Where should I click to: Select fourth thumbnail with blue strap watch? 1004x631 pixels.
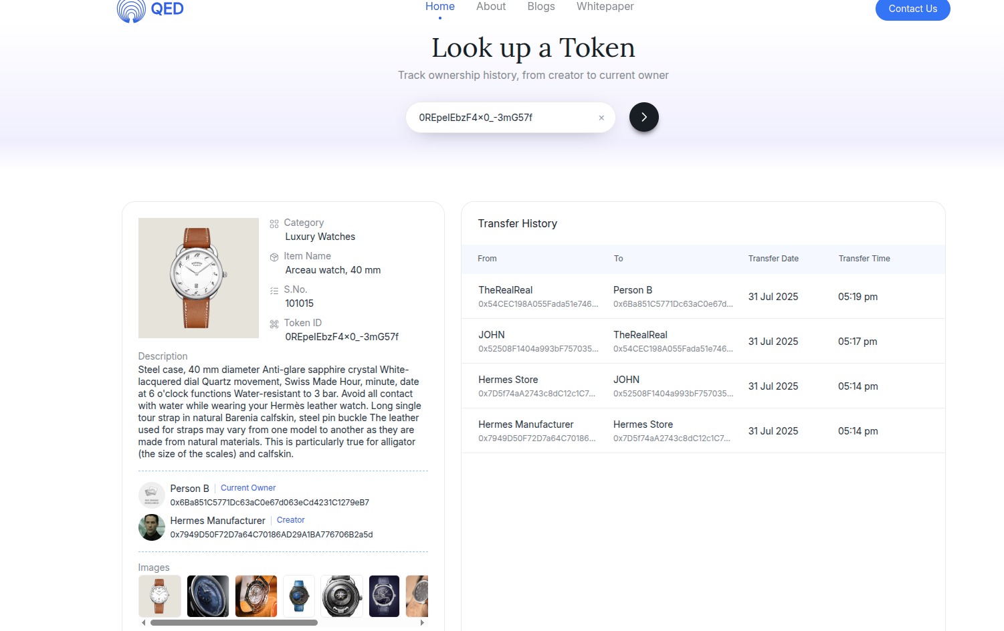[299, 596]
